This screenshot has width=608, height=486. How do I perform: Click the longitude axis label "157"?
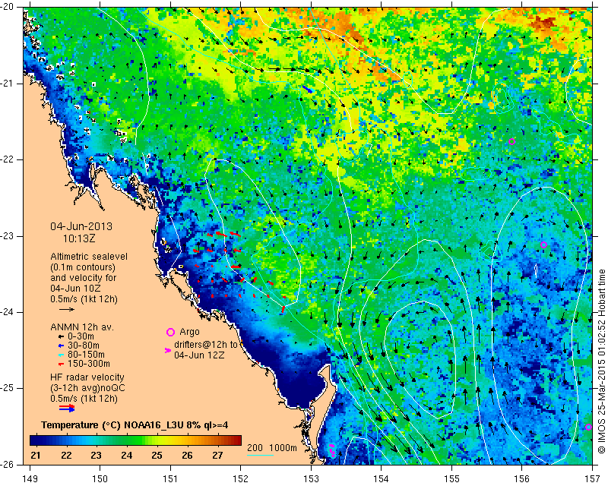click(592, 479)
